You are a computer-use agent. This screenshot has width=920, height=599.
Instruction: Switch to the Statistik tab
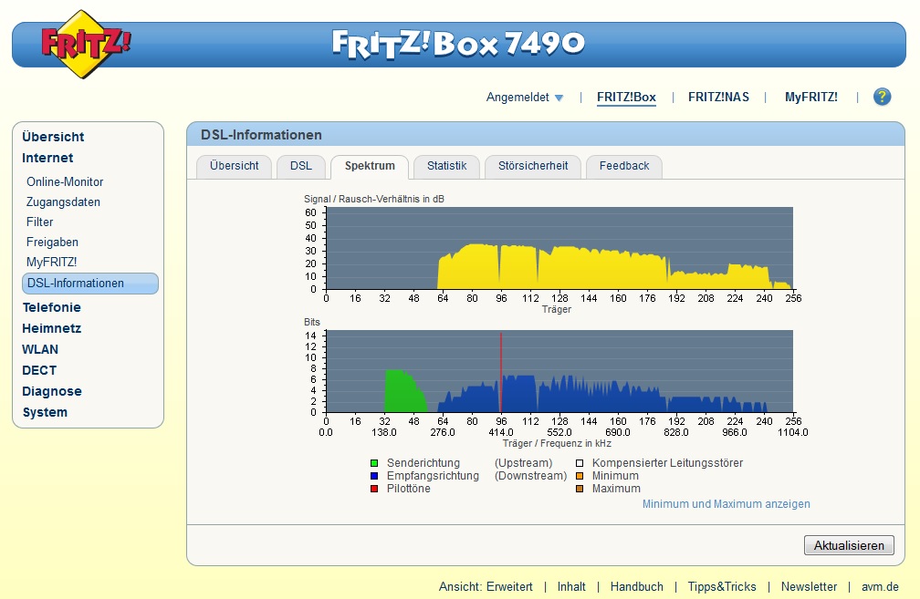[x=446, y=167]
